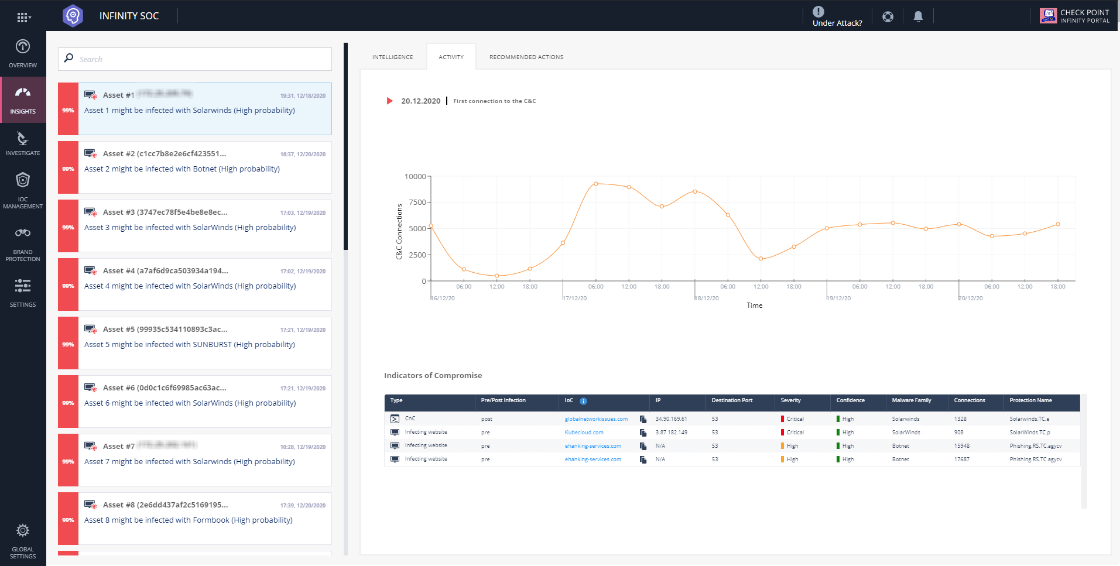Viewport: 1120px width, 566px height.
Task: Open Asset 3 SolarWinds insight
Action: [x=195, y=226]
